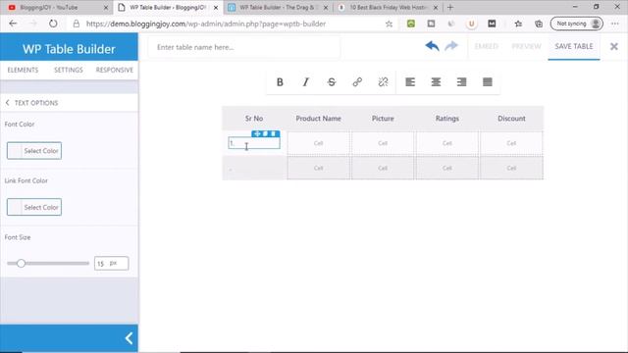This screenshot has height=353, width=628.
Task: Apply strikethrough formatting
Action: (332, 82)
